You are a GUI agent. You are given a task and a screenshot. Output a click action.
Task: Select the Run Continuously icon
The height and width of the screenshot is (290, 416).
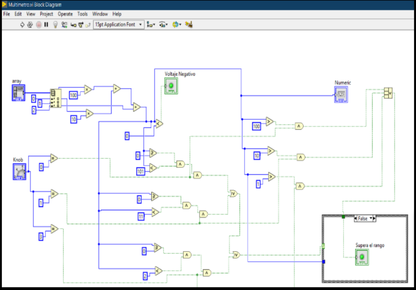pos(29,24)
